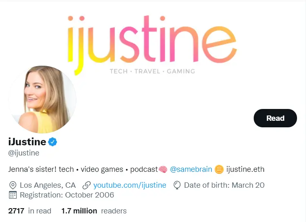This screenshot has height=222, width=306.
Task: Click the registration calendar icon
Action: click(13, 195)
